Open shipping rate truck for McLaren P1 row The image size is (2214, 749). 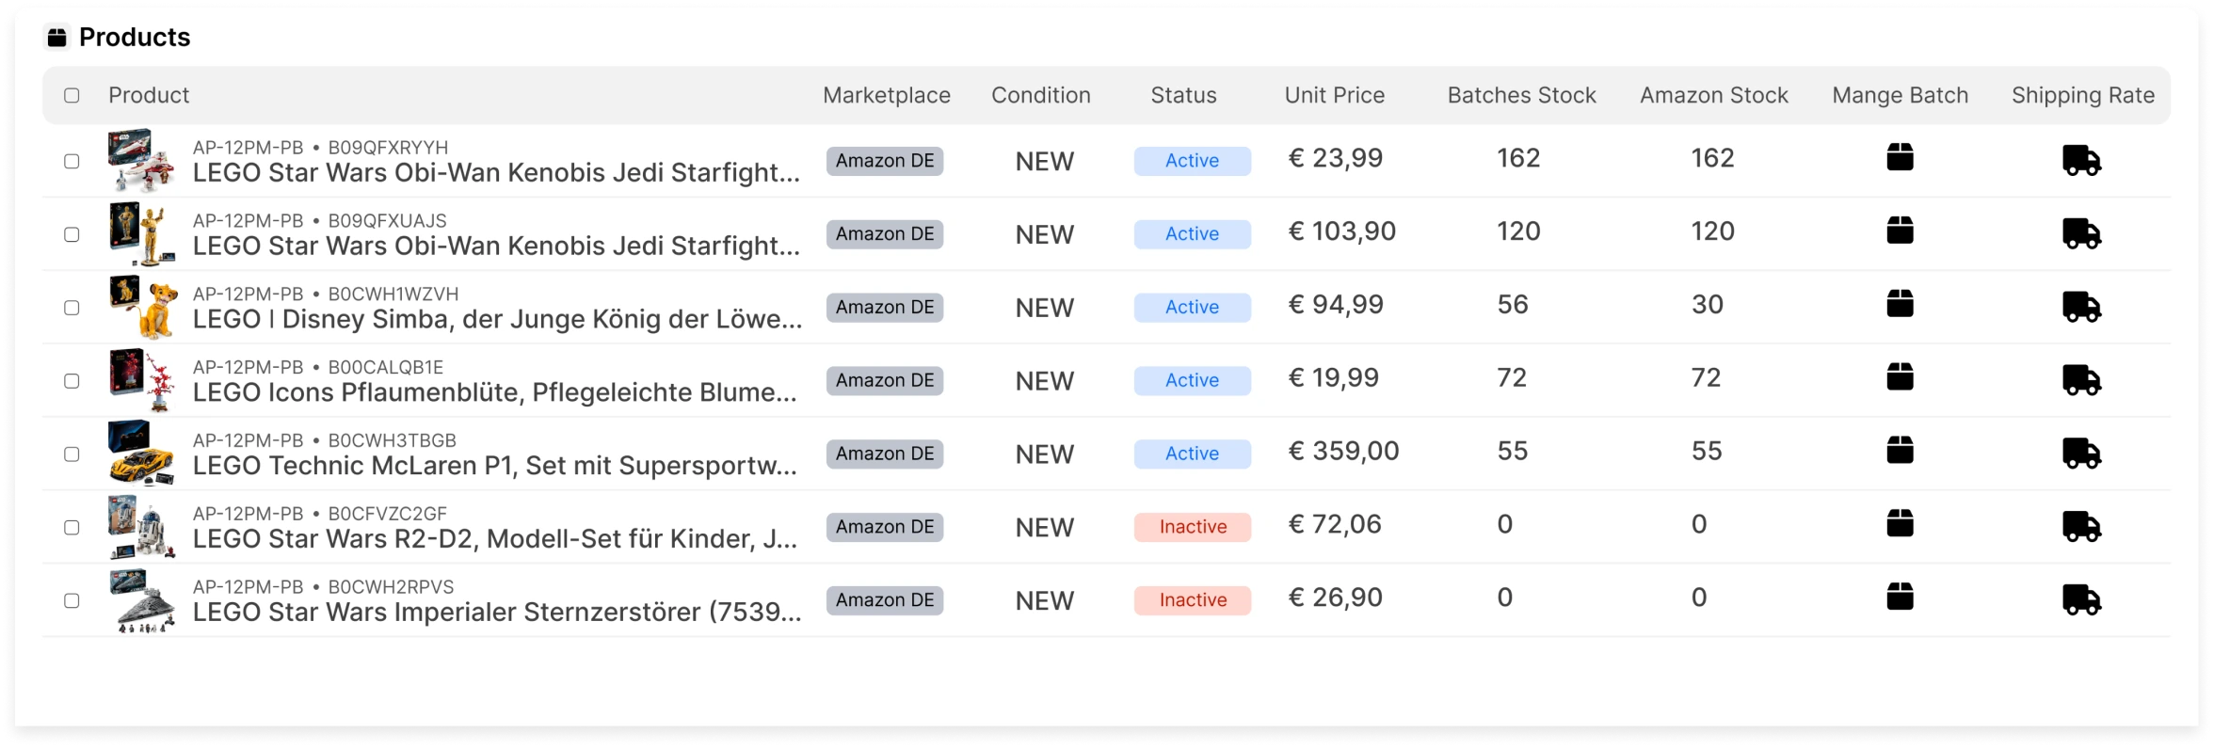point(2081,454)
